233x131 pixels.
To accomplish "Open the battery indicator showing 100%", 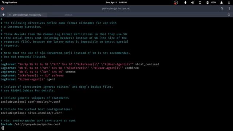I will 211,3.
